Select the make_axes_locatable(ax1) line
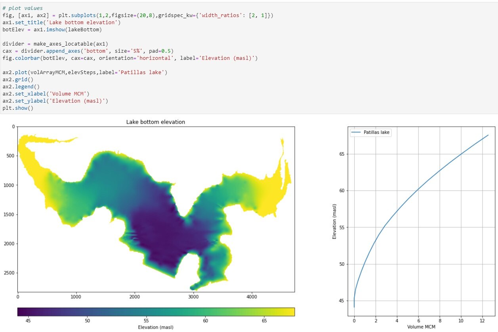The height and width of the screenshot is (332, 498). point(55,44)
